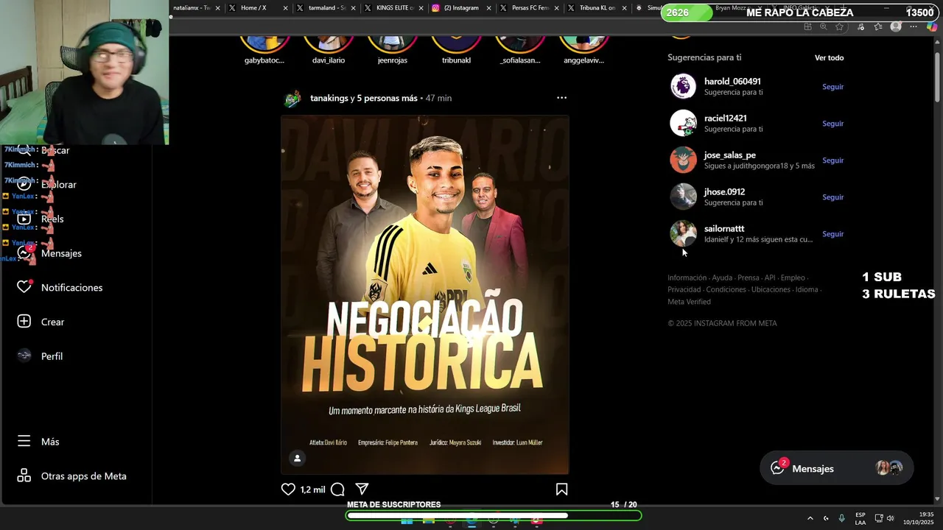
Task: Follow sailornattt with Seguir
Action: coord(832,234)
